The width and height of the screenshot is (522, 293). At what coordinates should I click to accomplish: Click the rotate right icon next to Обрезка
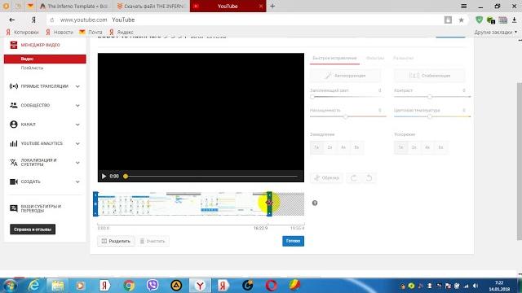click(369, 178)
